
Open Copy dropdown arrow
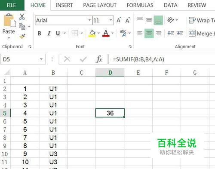point(29,26)
